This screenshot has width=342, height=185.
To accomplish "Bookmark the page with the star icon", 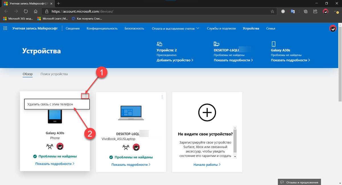I will coord(272,11).
